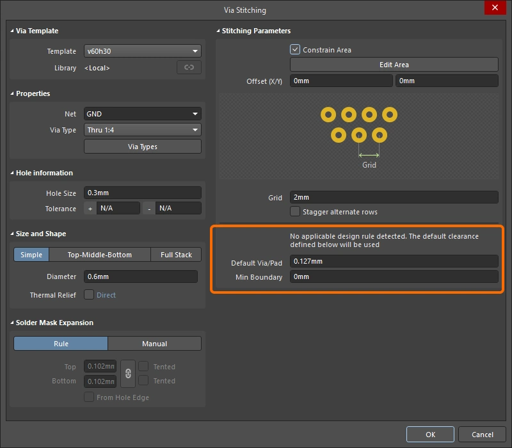The image size is (512, 448).
Task: Click the minus tolerance icon
Action: tap(148, 209)
